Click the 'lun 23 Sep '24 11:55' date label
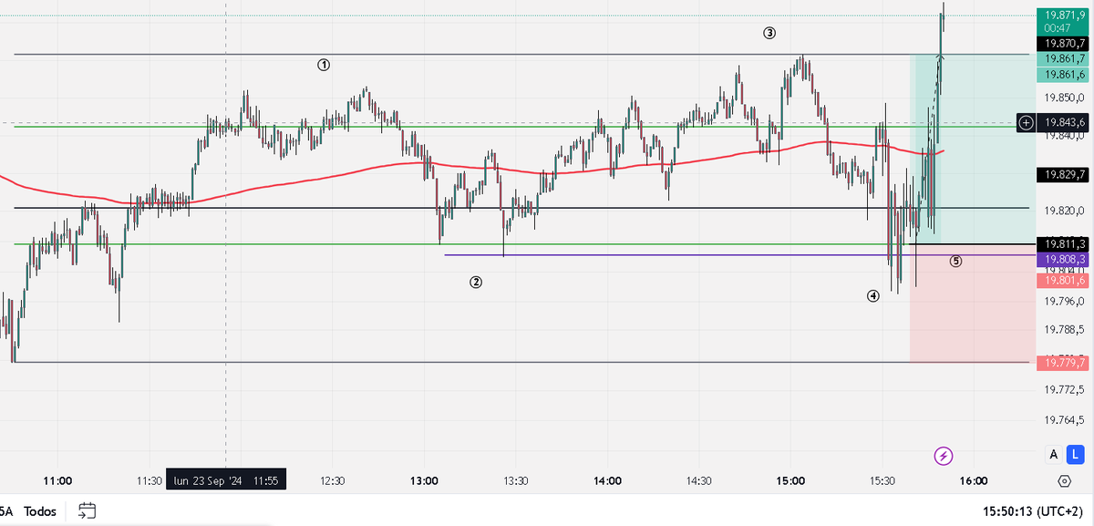The width and height of the screenshot is (1094, 526). [226, 480]
